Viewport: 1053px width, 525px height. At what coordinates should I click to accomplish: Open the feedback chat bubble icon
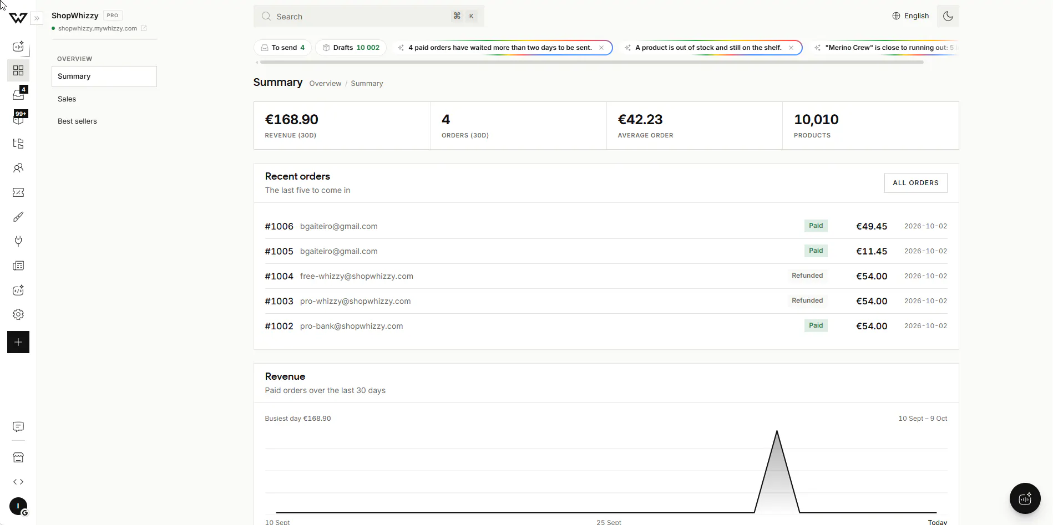pyautogui.click(x=18, y=427)
